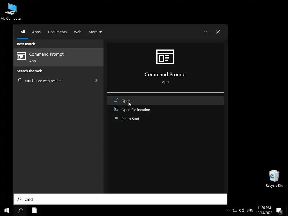Click the magnifier icon inside search box
Screen dimensions: 288x216
pyautogui.click(x=19, y=199)
